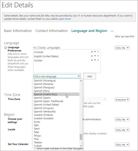Image resolution: width=138 pixels, height=151 pixels.
Task: Select Spanish (Nicaragua) option
Action: tap(56, 80)
